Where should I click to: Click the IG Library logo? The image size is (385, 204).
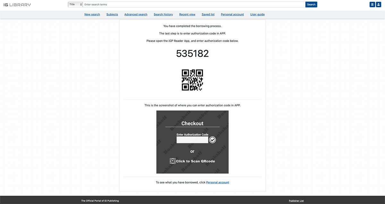(17, 4)
